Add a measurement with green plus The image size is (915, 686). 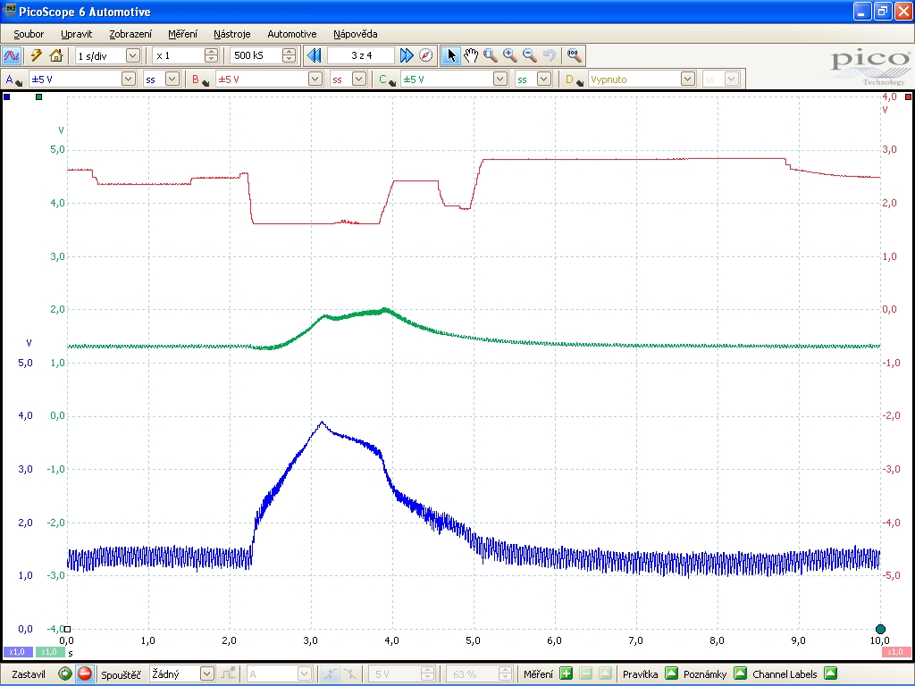click(x=566, y=673)
